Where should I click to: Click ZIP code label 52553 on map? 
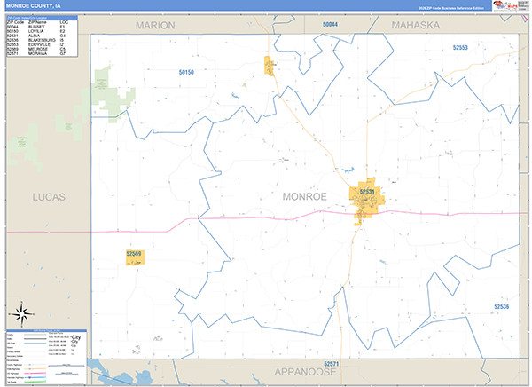(x=460, y=48)
